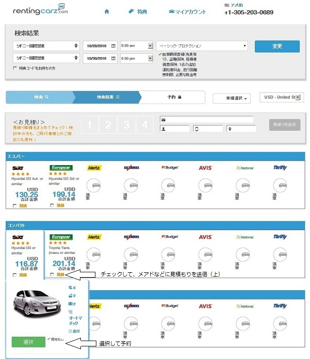Click Europcar logo in コンパクト row
This screenshot has width=310, height=359.
tap(61, 237)
